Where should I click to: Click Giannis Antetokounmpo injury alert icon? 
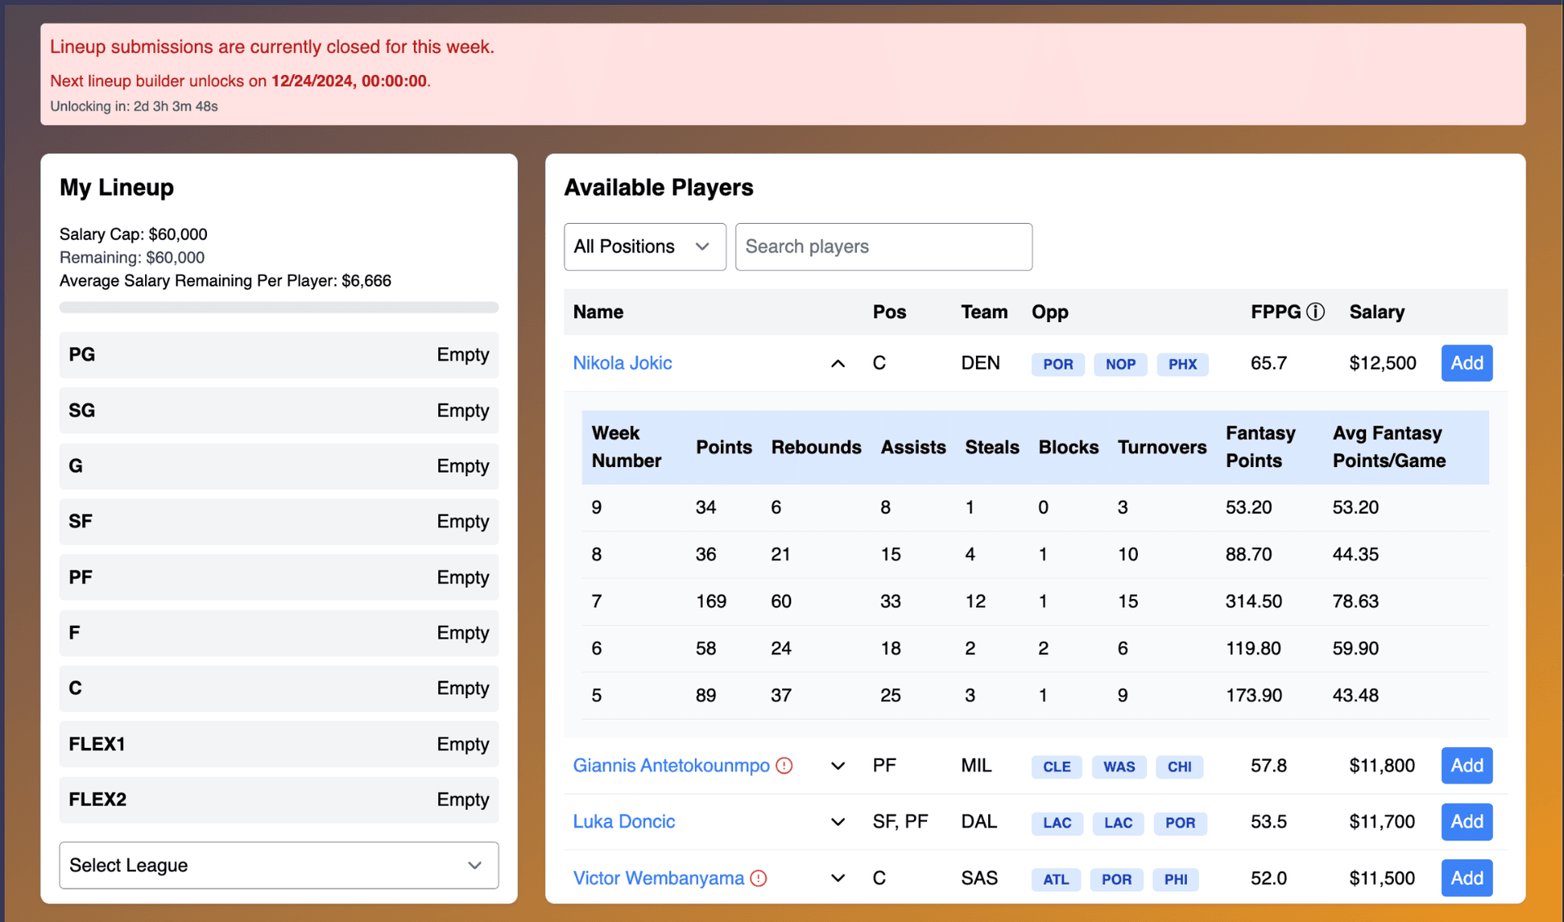click(784, 766)
